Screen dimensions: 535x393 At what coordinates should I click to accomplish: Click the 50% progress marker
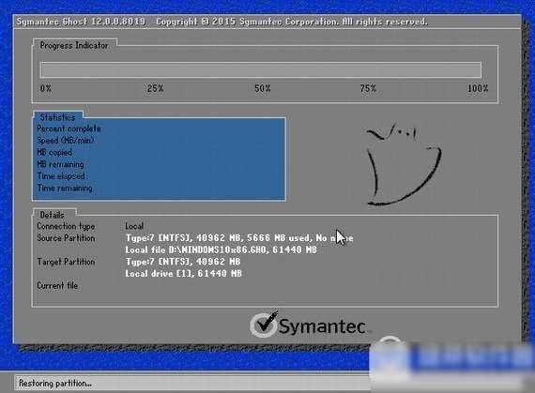point(263,88)
